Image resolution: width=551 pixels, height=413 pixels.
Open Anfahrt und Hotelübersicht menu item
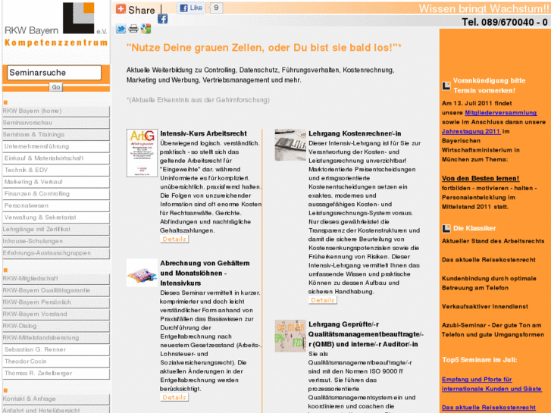56,410
